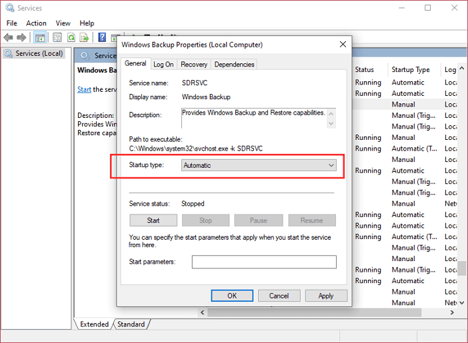Click the Resume service button
Image resolution: width=468 pixels, height=343 pixels.
312,220
